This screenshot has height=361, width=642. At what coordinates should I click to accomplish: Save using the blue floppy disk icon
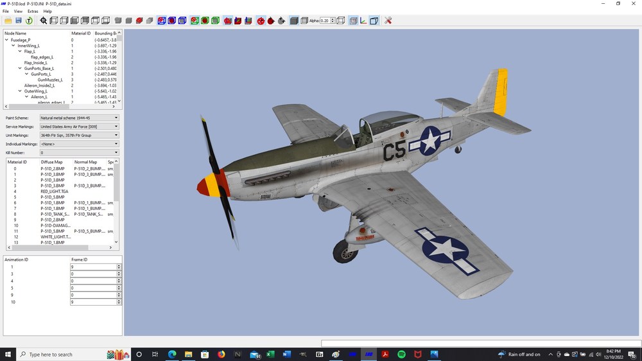click(19, 21)
